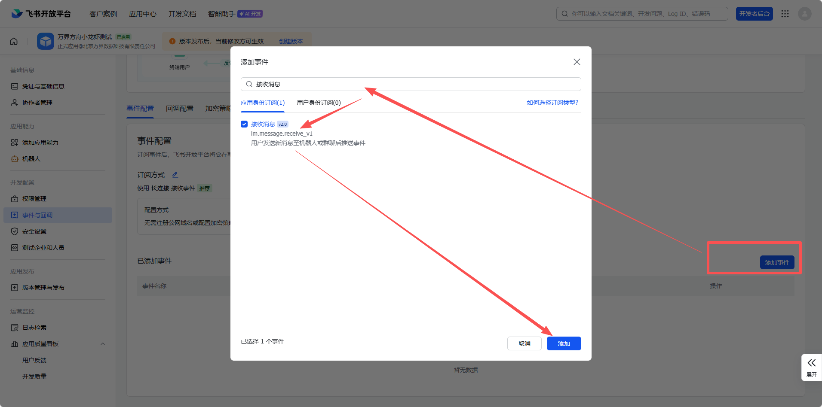This screenshot has height=407, width=822.
Task: Open 日志检索 in the sidebar
Action: 34,328
